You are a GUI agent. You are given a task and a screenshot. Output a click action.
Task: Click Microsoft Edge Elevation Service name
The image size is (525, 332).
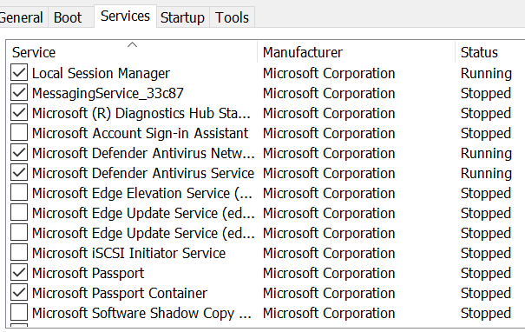tap(142, 193)
